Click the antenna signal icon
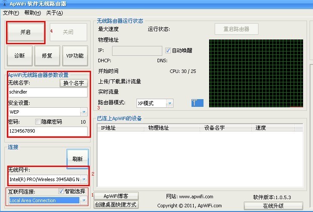Image resolution: width=313 pixels, height=212 pixels. [197, 103]
